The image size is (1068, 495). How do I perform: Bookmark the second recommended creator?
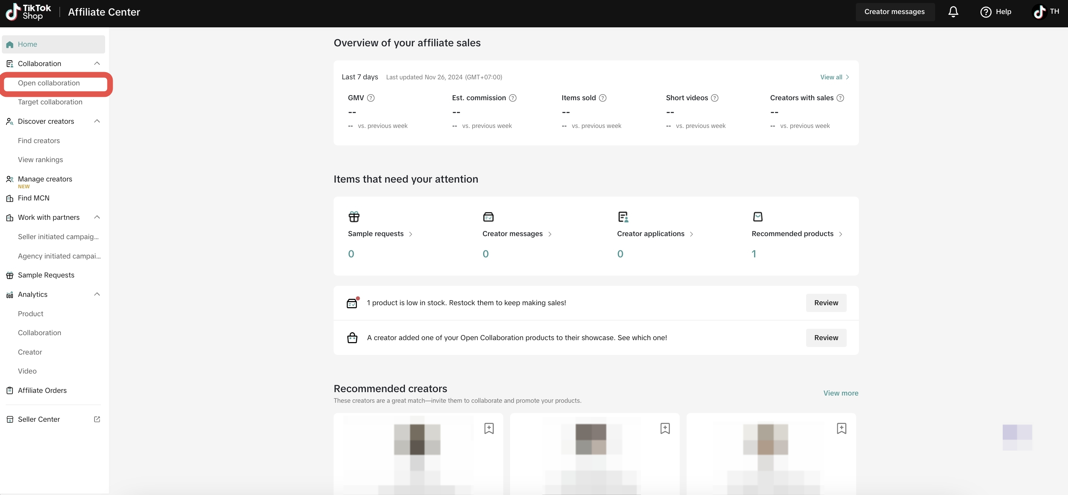point(665,428)
